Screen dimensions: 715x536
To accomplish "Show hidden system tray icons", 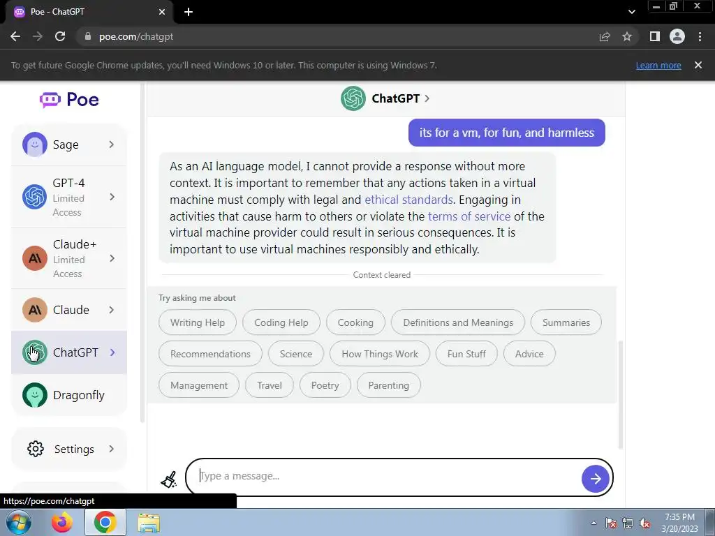I will pos(594,523).
